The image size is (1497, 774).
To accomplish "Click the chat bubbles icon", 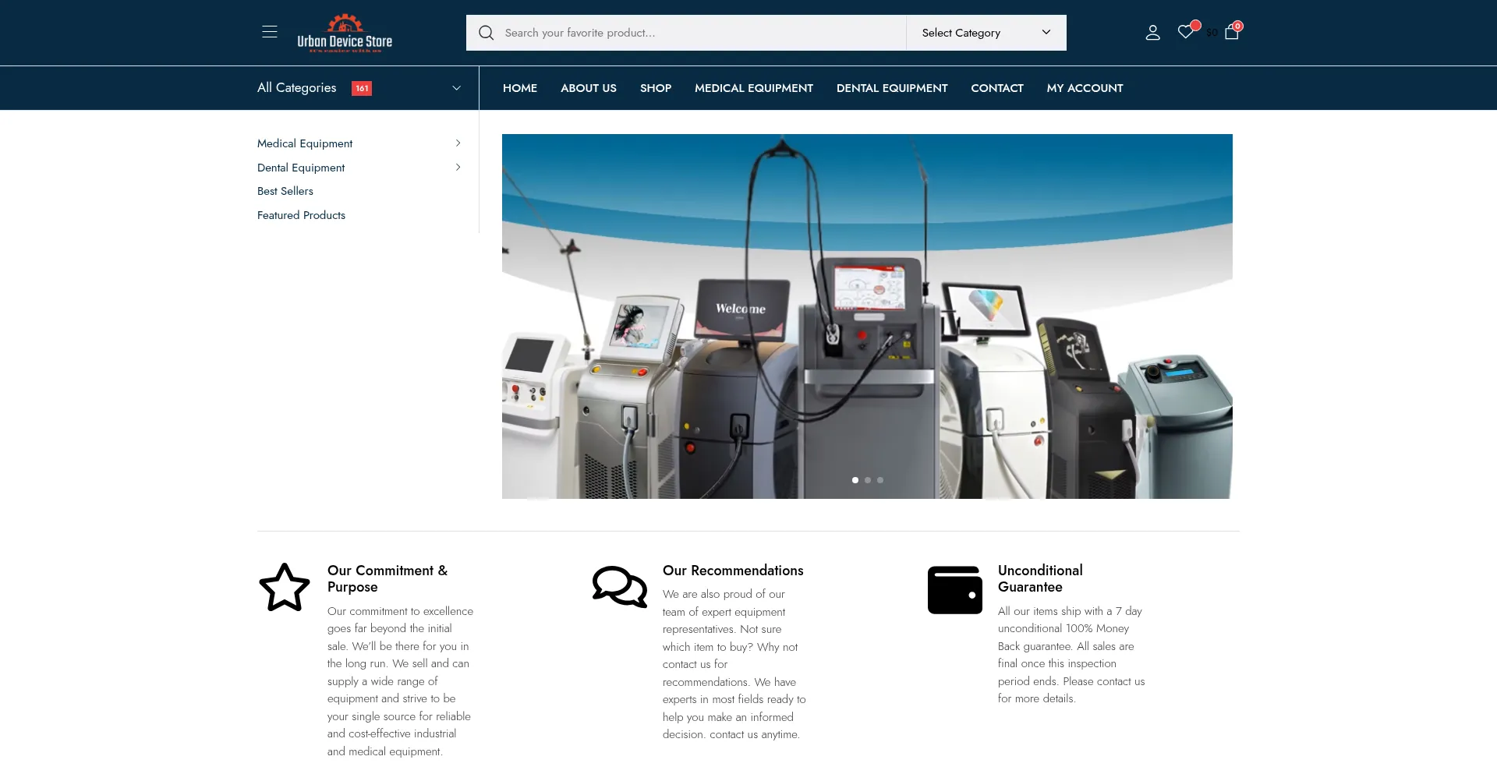I will coord(620,588).
